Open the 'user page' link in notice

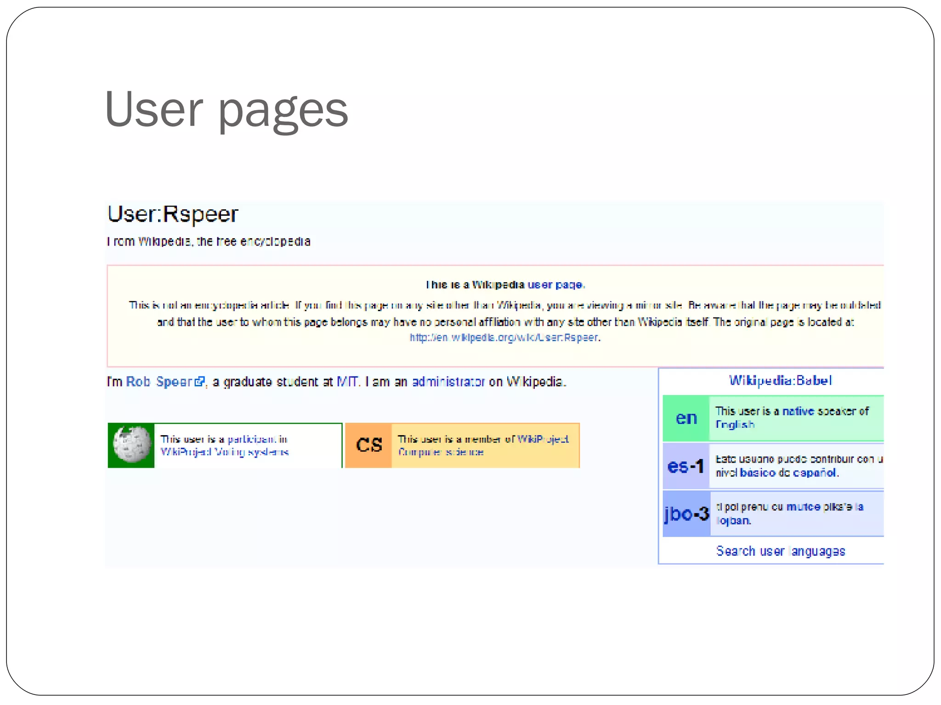556,285
